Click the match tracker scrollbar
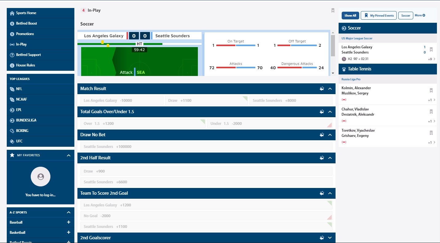 [x=333, y=46]
